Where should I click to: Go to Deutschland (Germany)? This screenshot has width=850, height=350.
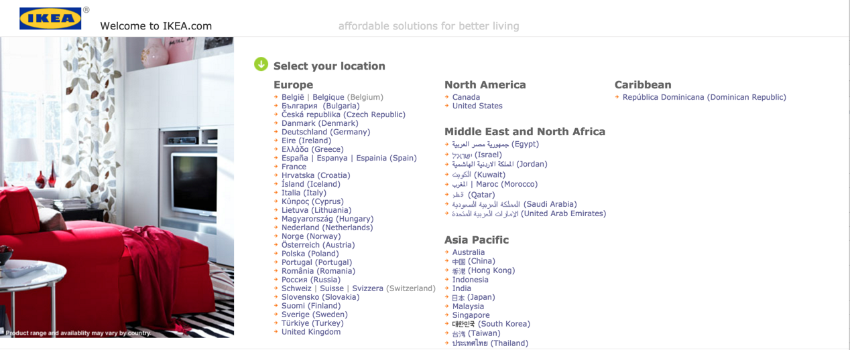(x=326, y=132)
